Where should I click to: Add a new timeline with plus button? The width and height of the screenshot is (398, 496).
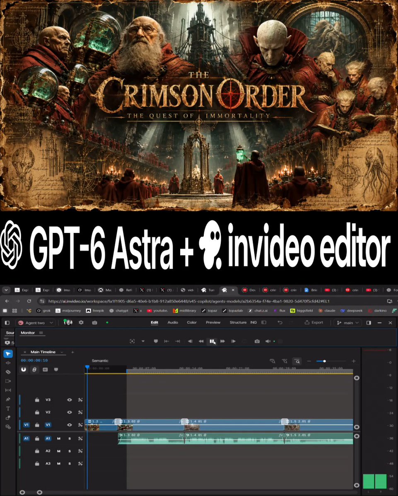(72, 352)
